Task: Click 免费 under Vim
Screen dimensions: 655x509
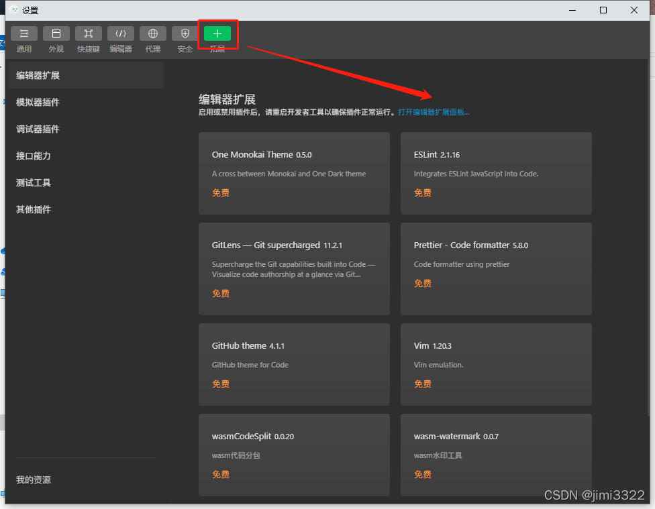Action: pos(423,384)
